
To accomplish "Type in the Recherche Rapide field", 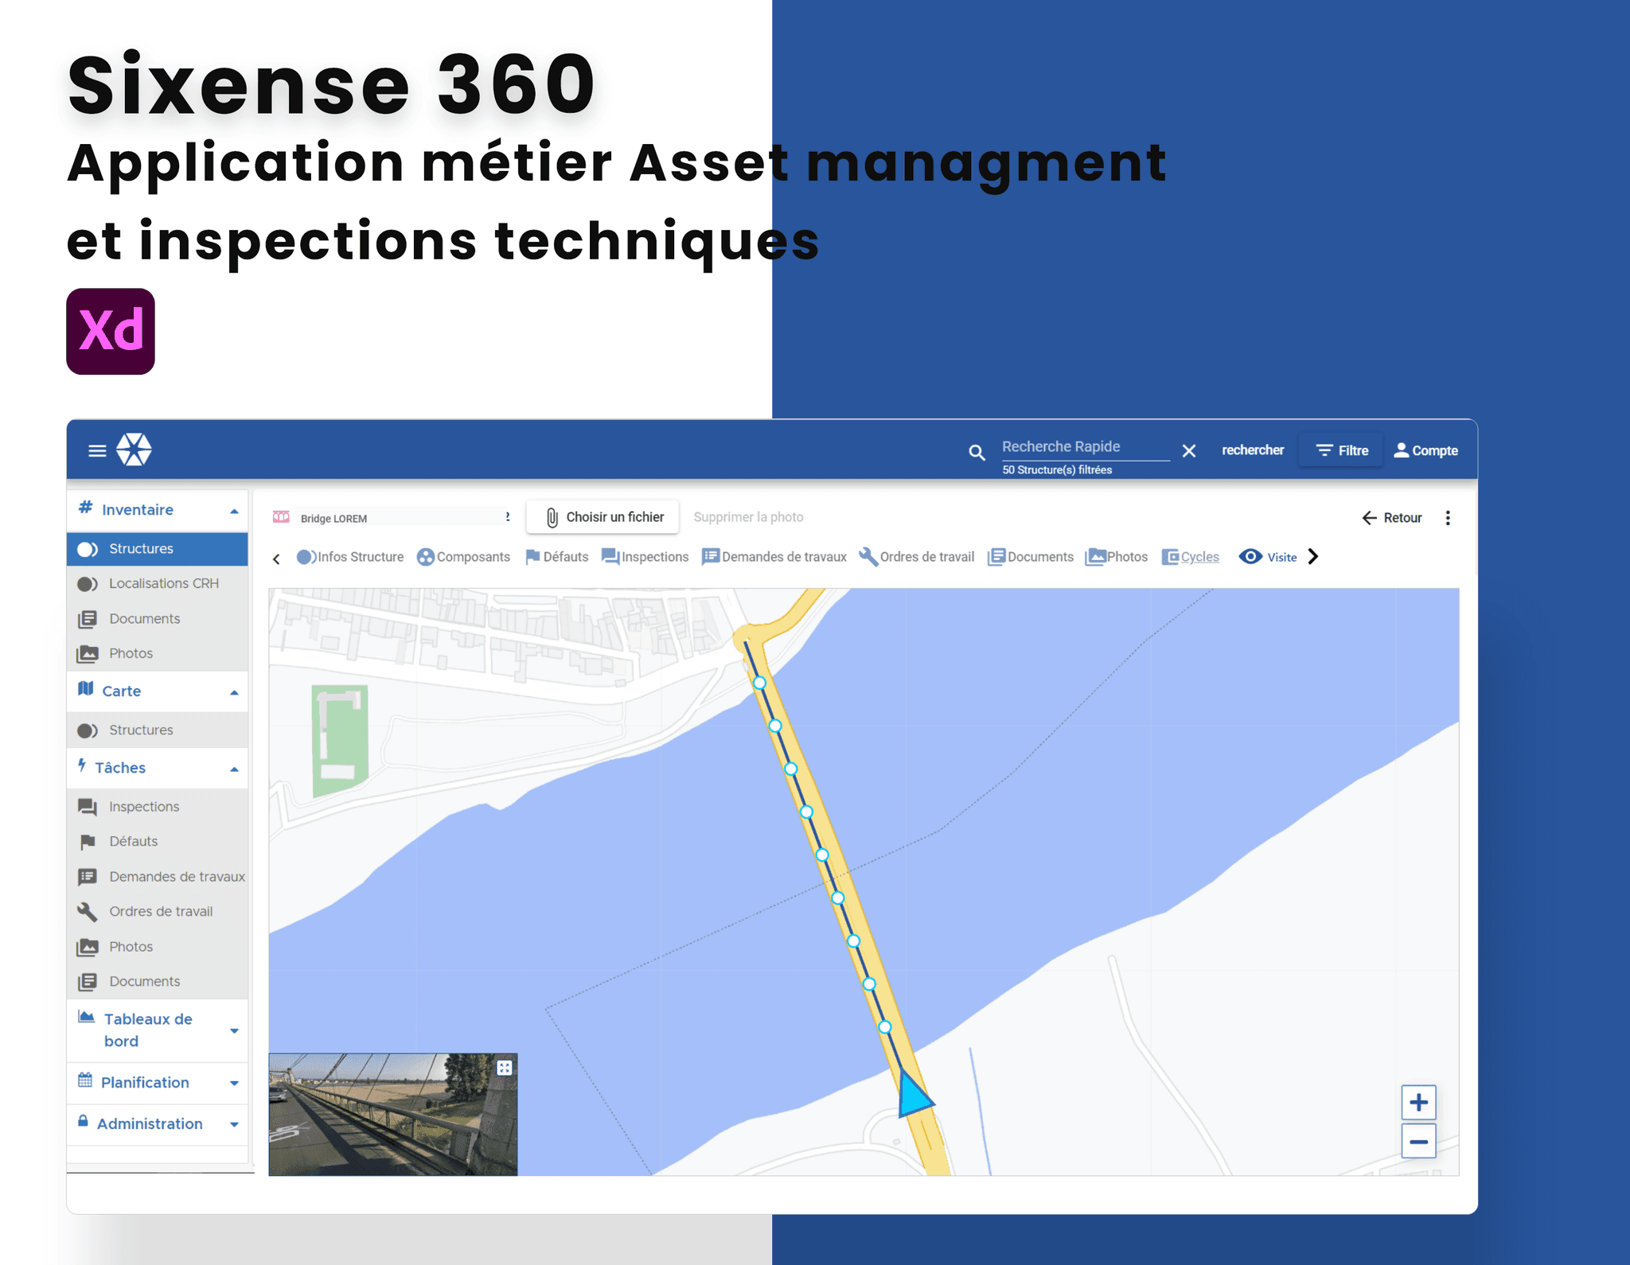I will (1085, 447).
